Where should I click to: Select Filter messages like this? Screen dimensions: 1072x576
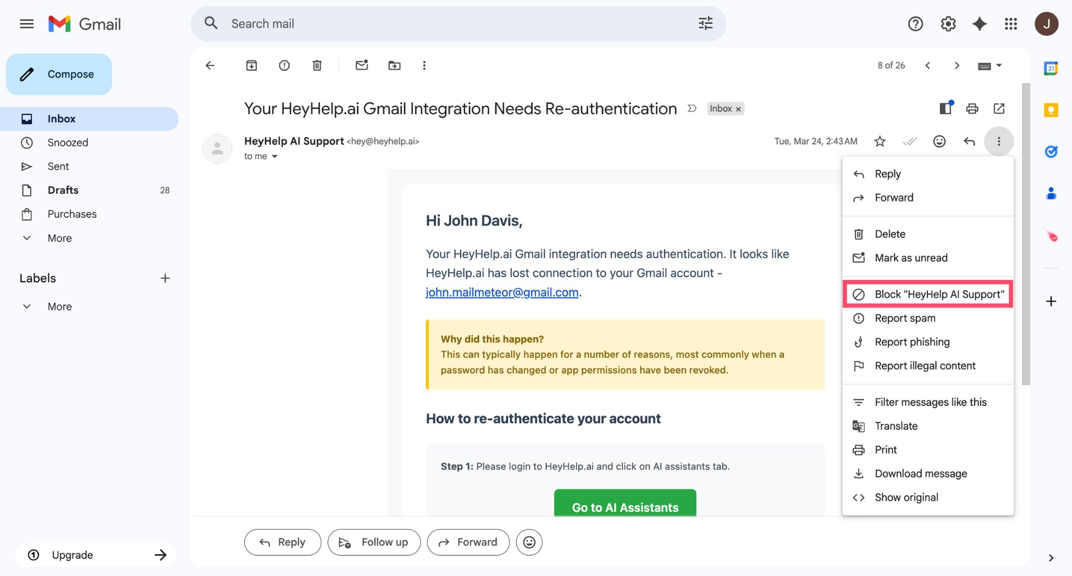[928, 402]
